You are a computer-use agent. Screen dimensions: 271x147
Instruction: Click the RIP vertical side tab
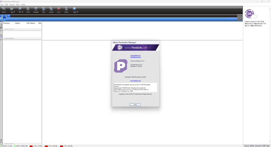coord(1,35)
